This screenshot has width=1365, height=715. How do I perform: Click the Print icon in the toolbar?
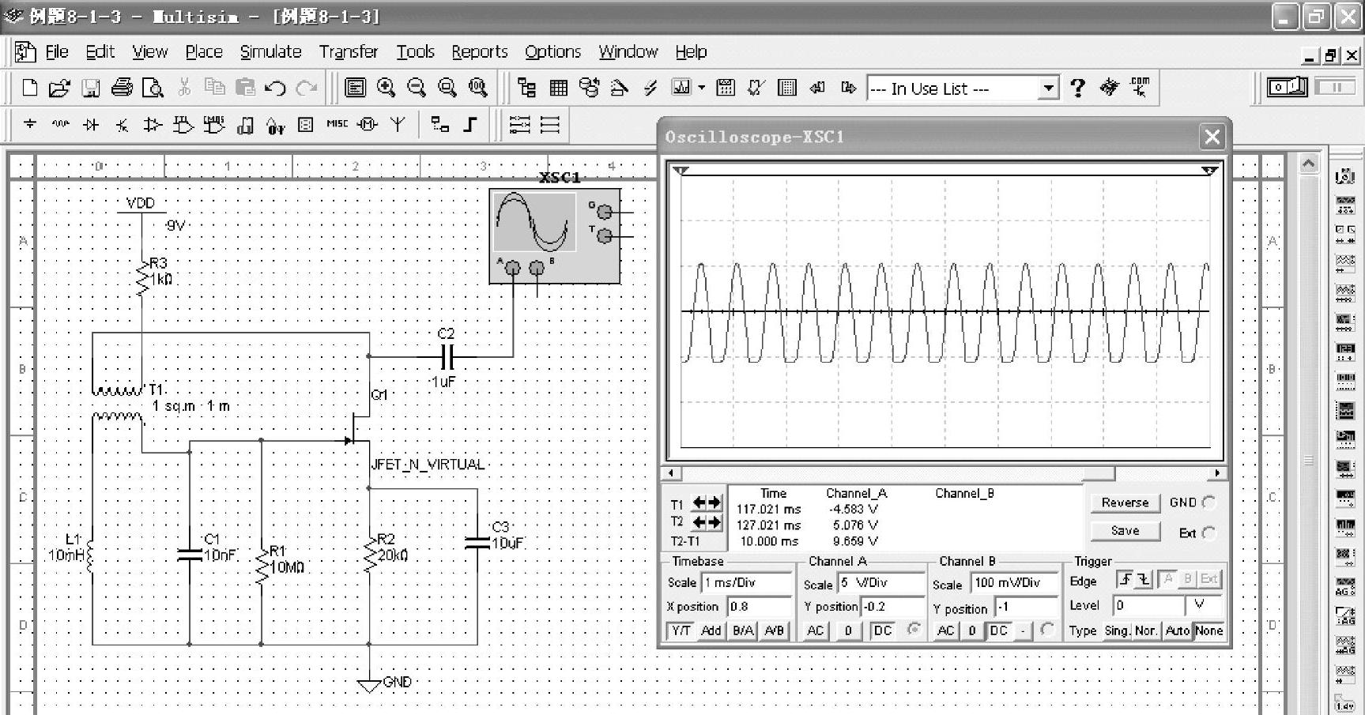click(122, 88)
